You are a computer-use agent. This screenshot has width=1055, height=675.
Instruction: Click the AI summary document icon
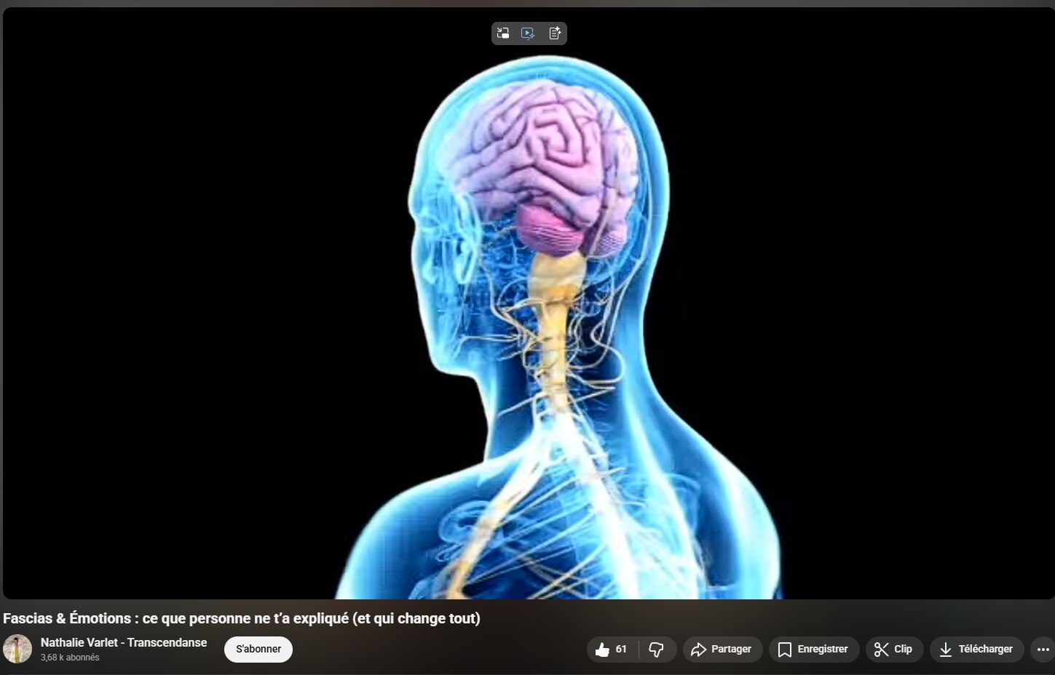coord(555,33)
